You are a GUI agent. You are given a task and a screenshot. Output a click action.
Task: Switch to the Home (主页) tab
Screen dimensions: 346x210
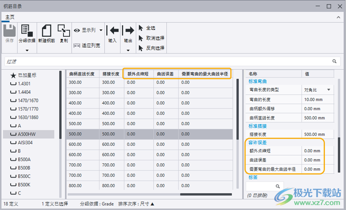pyautogui.click(x=10, y=17)
